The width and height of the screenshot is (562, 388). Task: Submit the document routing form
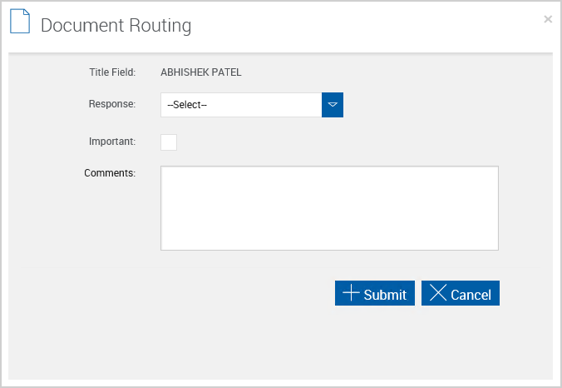(375, 293)
